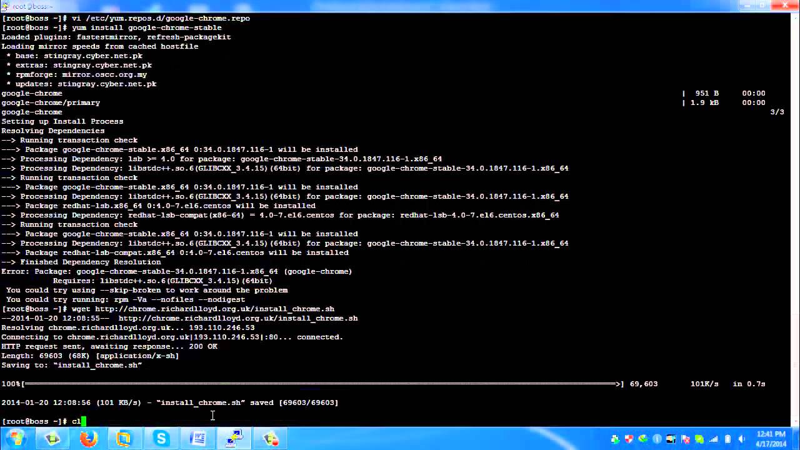The image size is (800, 450).
Task: Open Action Center flag tray icon
Action: coord(686,439)
